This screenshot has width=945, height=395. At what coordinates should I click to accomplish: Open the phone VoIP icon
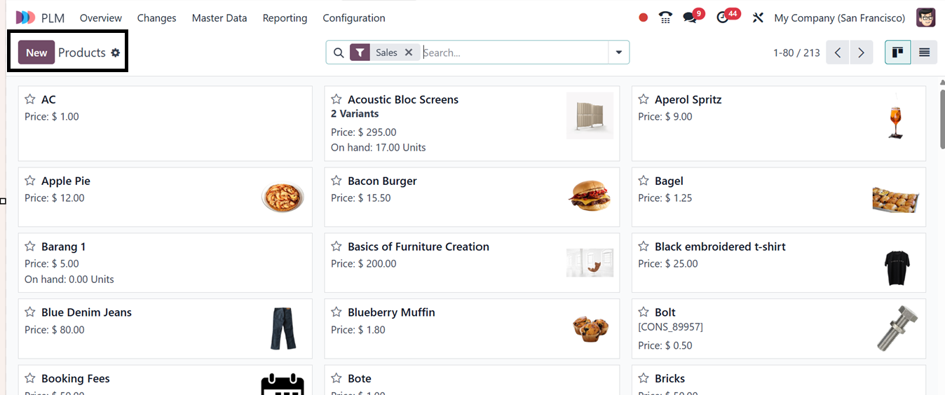(665, 18)
